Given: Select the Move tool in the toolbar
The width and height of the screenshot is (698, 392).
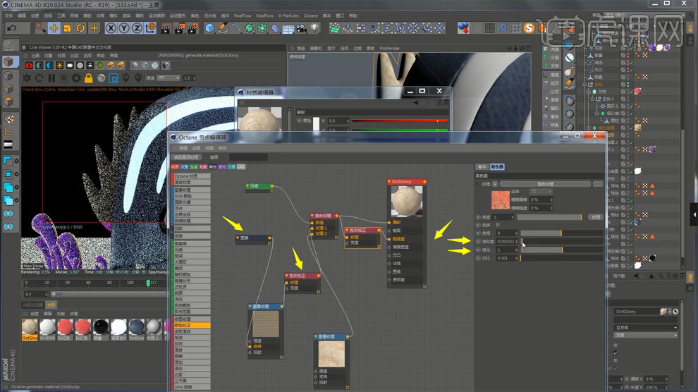Looking at the screenshot, I should coord(54,28).
